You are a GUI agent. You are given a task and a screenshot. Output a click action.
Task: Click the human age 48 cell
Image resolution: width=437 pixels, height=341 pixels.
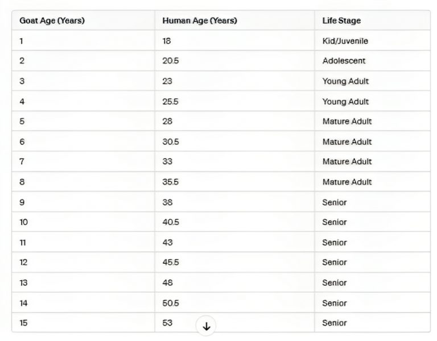point(234,282)
